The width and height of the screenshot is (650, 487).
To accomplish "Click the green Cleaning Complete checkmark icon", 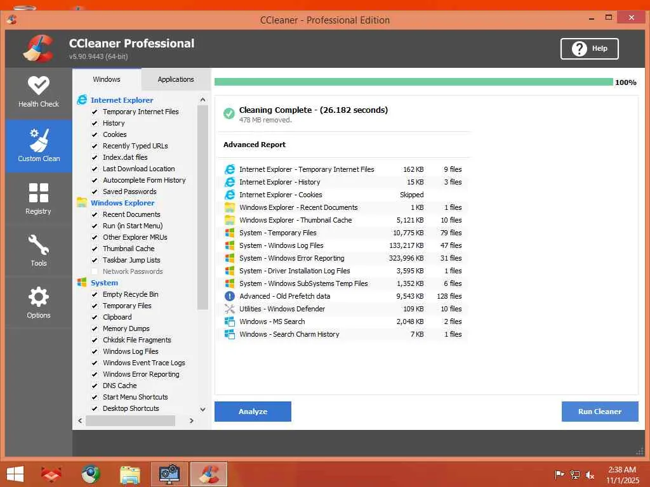I will (229, 114).
